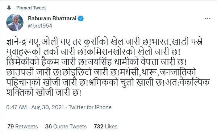This screenshot has height=136, width=217.
Task: View the 79 Retweets list
Action: click(23, 127)
